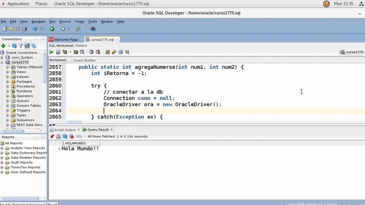Viewport: 365px width, 205px height.
Task: Open the File menu
Action: (3, 22)
